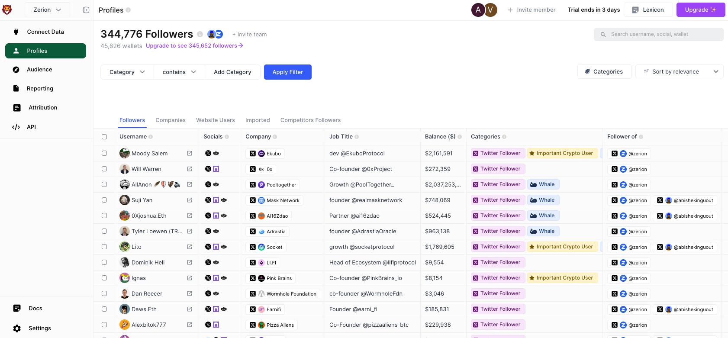Click the info icon beside Balance column
This screenshot has height=338, width=728.
[x=460, y=137]
